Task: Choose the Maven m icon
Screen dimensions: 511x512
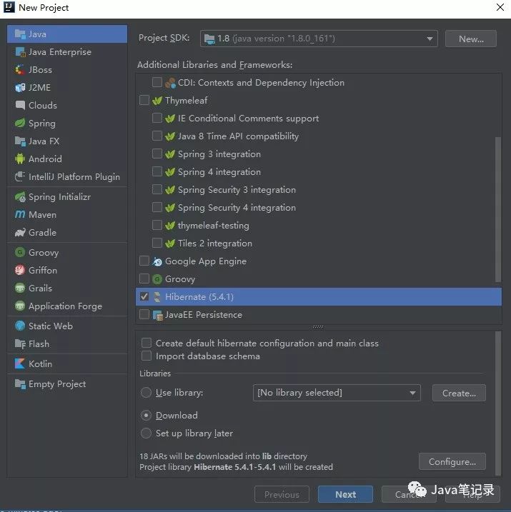Action: pyautogui.click(x=20, y=214)
